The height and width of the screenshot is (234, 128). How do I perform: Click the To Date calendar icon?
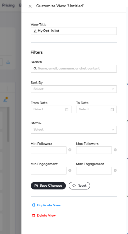pyautogui.click(x=112, y=109)
